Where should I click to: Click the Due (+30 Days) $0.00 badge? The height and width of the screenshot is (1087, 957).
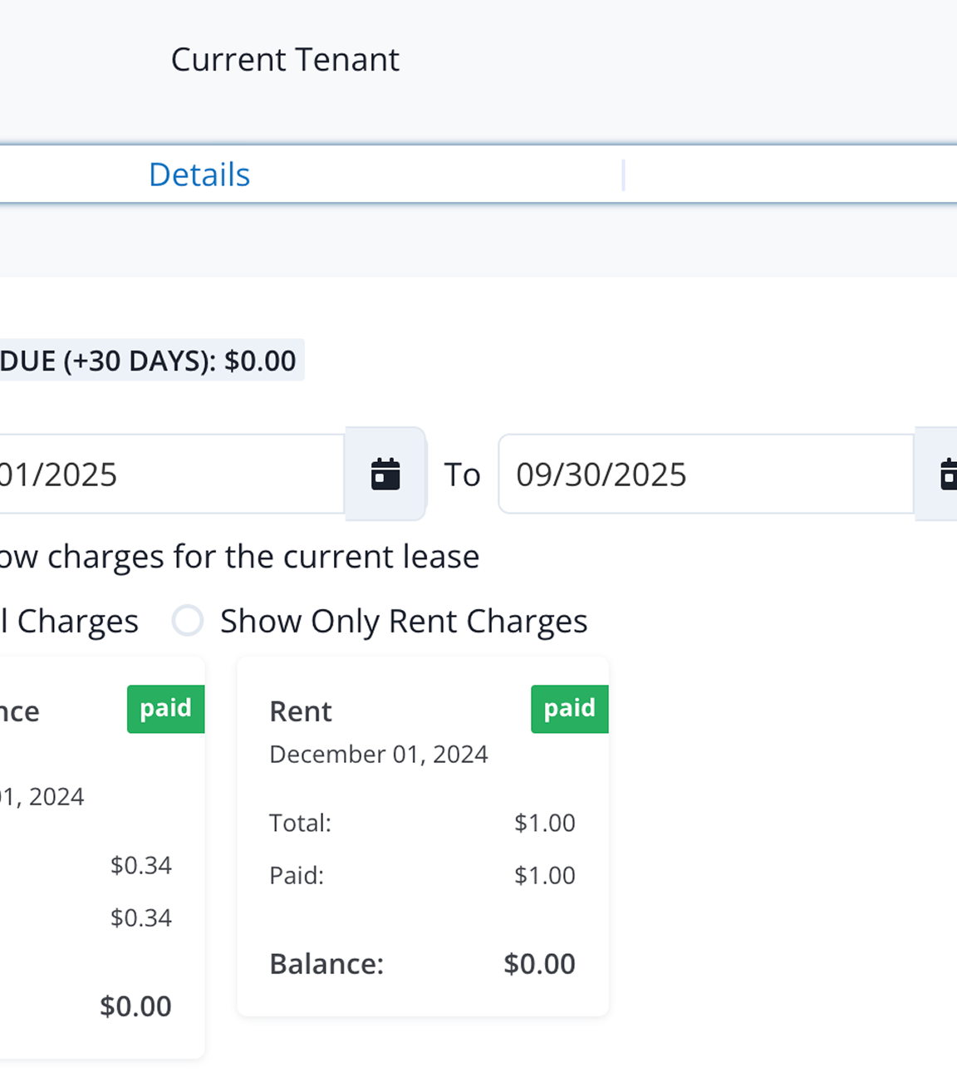tap(148, 361)
